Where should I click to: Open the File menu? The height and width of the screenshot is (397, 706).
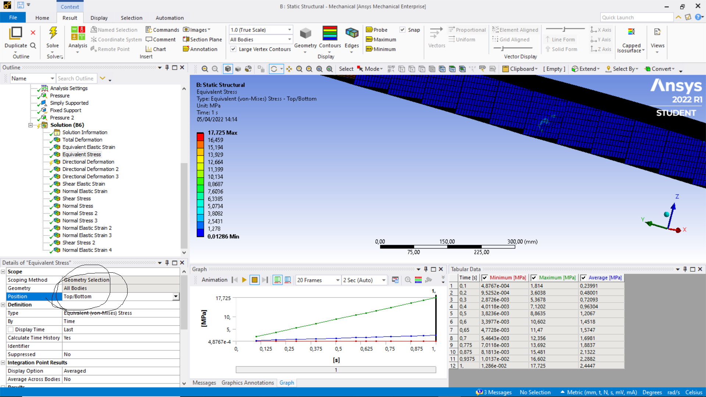pos(13,18)
